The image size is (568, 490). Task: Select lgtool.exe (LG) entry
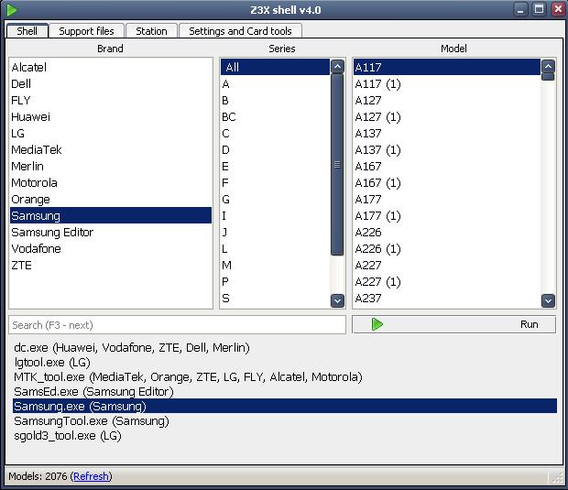[285, 362]
